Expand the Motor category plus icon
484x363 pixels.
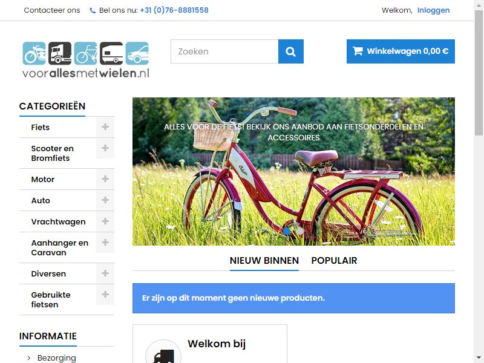click(105, 179)
